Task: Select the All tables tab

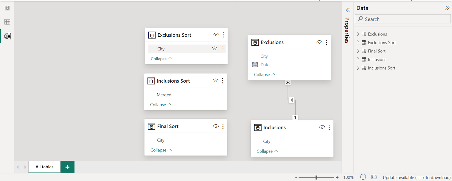Action: pos(44,167)
